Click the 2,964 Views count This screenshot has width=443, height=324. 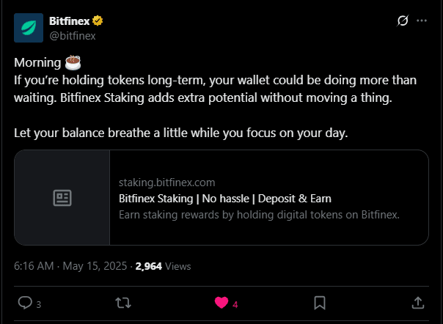click(x=163, y=266)
